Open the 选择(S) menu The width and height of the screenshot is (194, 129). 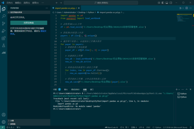click(x=27, y=3)
